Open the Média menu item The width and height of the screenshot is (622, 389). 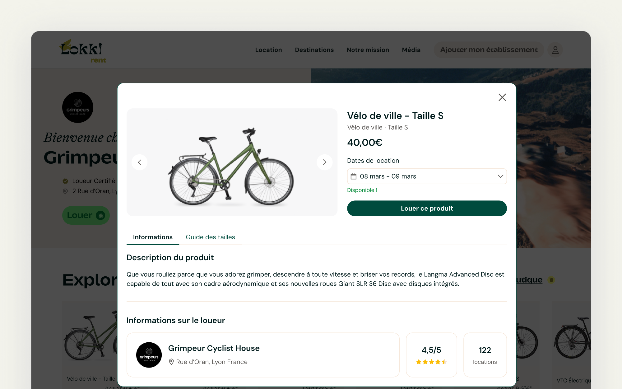click(x=411, y=50)
